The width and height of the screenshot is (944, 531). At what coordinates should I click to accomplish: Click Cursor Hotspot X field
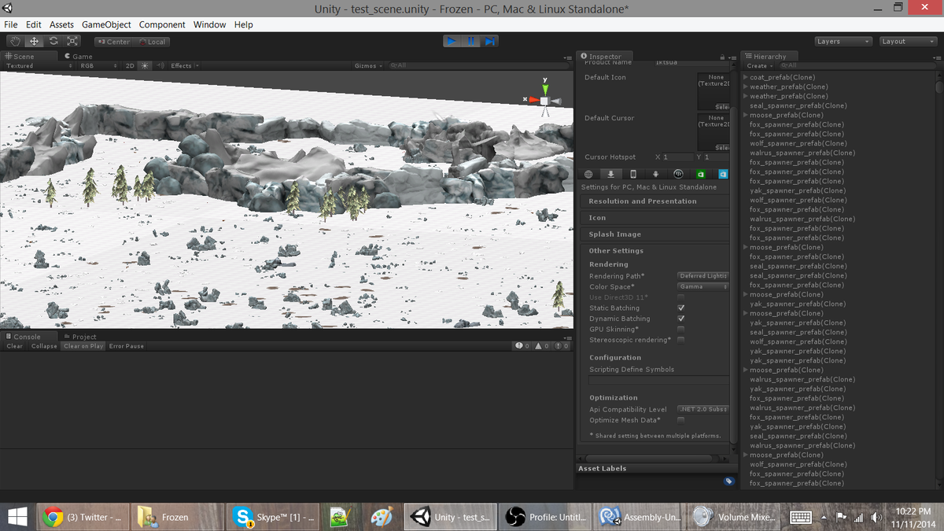click(x=678, y=157)
